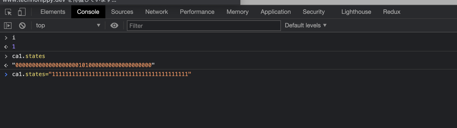Go to the Memory tab
Image resolution: width=457 pixels, height=128 pixels.
pyautogui.click(x=238, y=12)
